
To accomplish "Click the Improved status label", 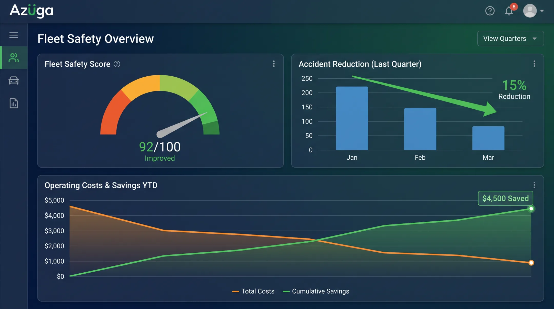I will (160, 158).
